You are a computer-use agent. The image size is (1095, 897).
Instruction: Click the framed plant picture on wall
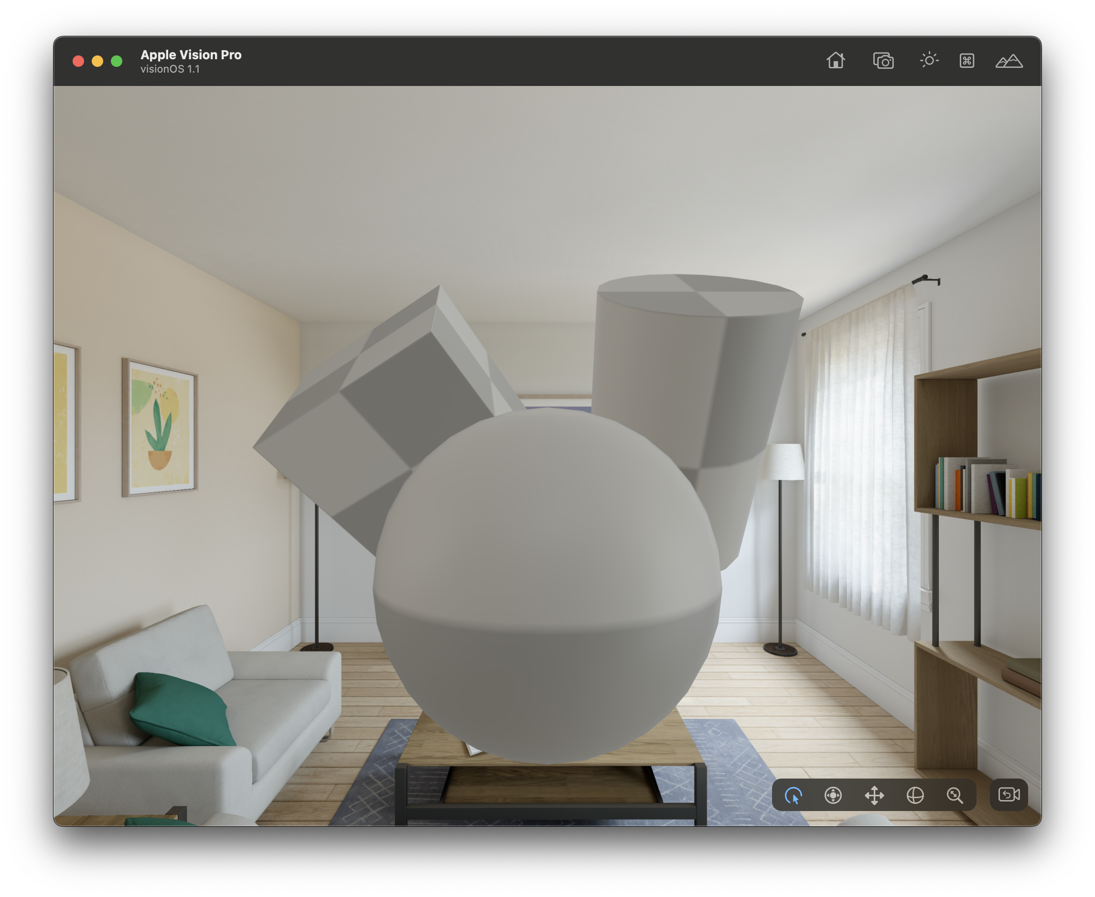coord(160,428)
